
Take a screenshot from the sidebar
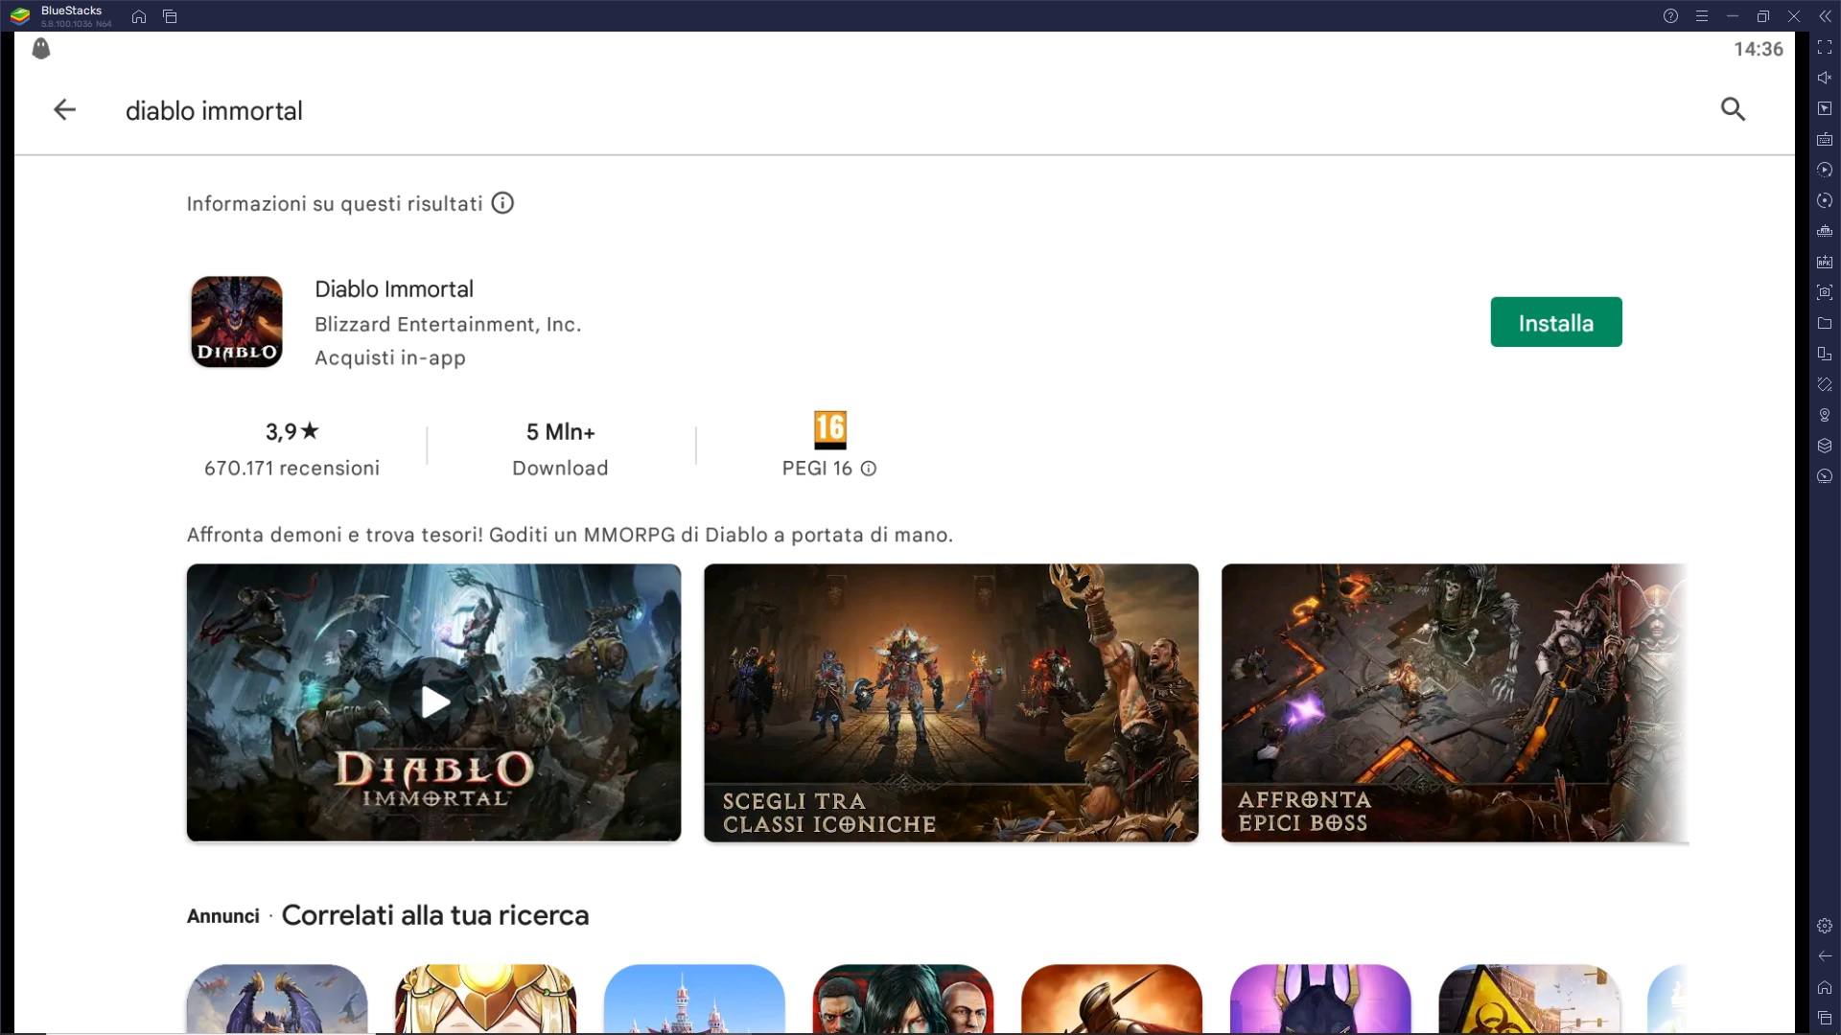point(1825,292)
